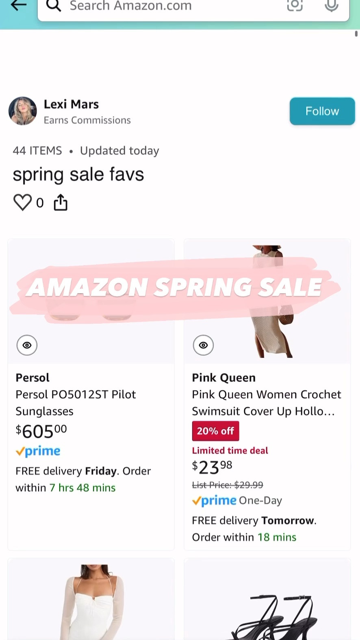Viewport: 360px width, 640px height.
Task: Tap the microphone voice search icon
Action: click(332, 6)
